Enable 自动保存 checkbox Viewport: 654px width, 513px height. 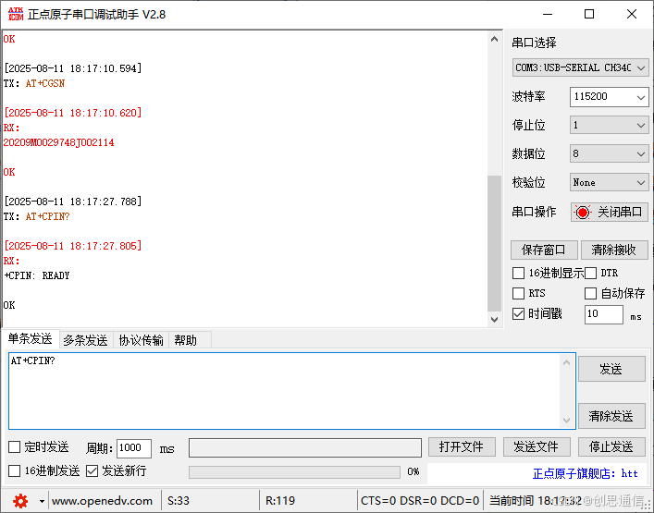(590, 293)
